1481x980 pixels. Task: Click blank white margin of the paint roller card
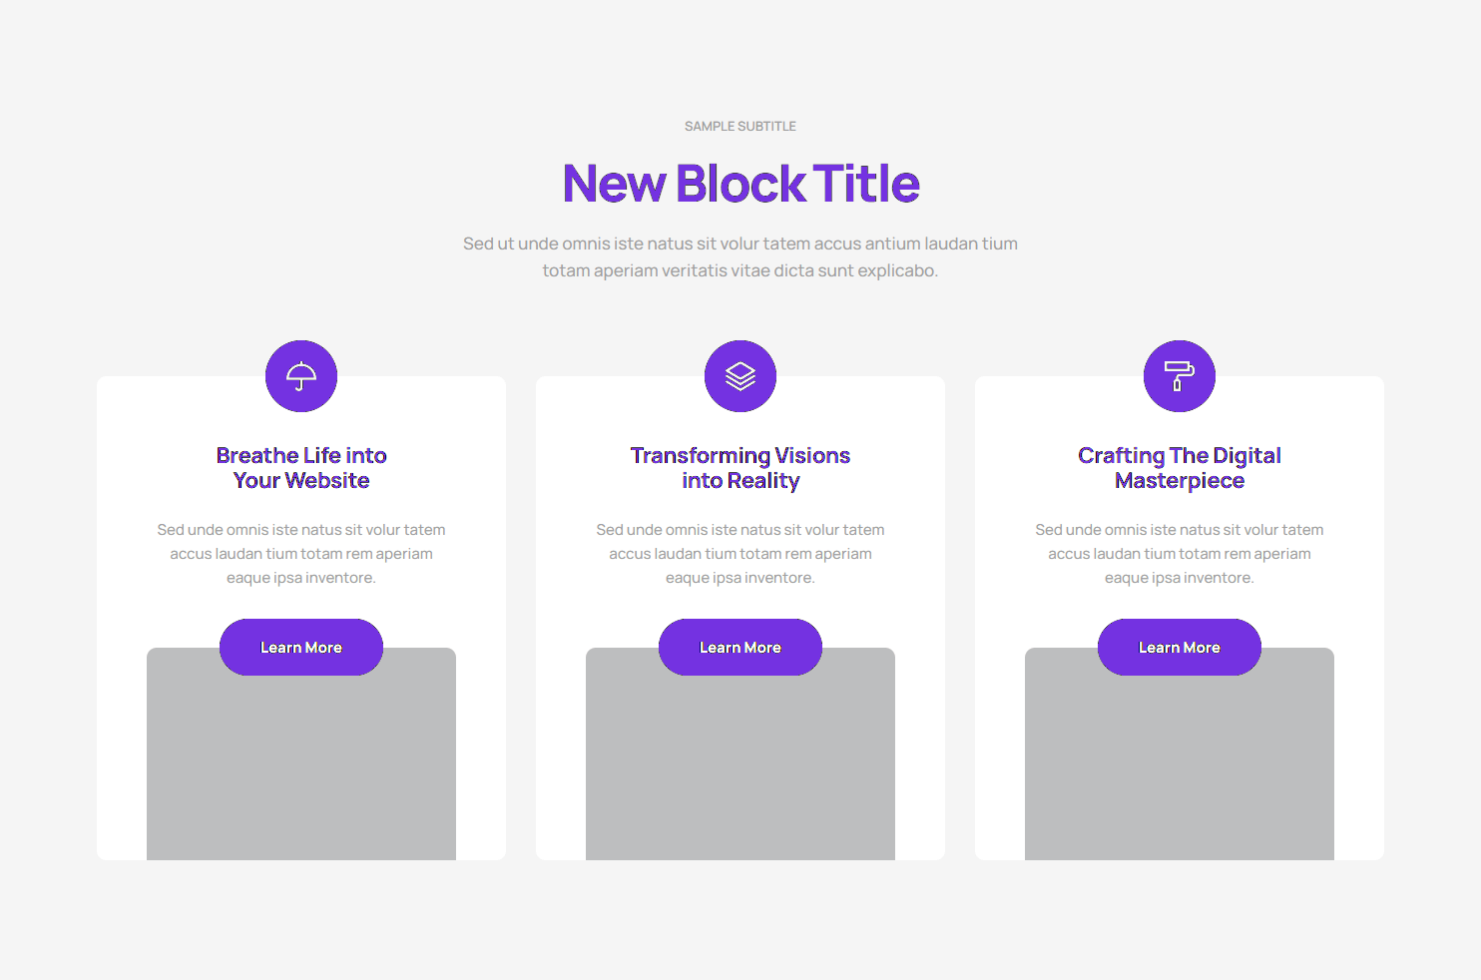[1359, 748]
